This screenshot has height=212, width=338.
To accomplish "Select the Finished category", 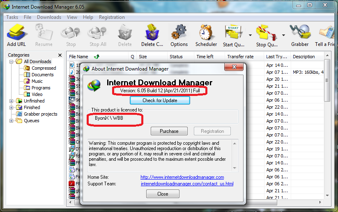I will [x=32, y=107].
